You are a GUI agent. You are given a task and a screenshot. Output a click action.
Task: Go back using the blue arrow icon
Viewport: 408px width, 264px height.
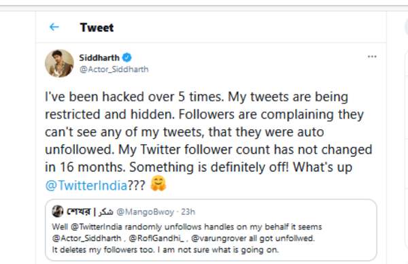coord(54,27)
